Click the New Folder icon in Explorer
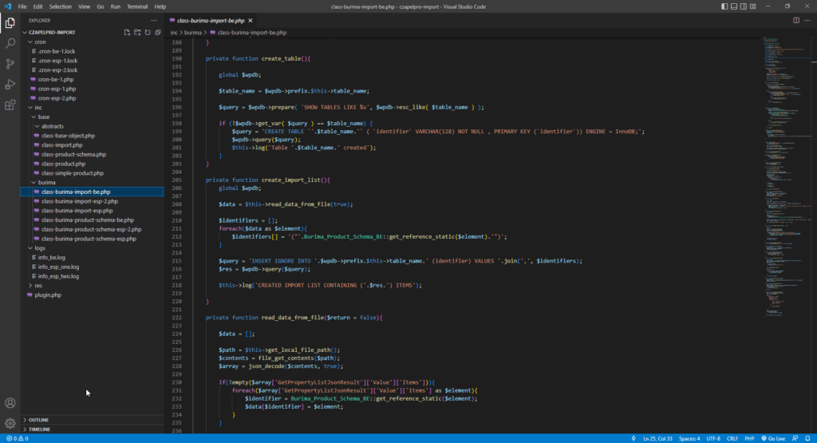This screenshot has width=817, height=443. pyautogui.click(x=137, y=32)
